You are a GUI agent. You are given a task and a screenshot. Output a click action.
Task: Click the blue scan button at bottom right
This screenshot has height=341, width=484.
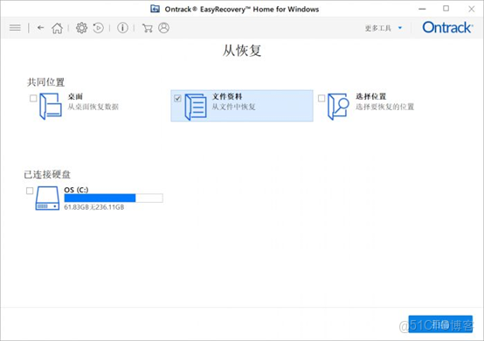click(x=440, y=324)
